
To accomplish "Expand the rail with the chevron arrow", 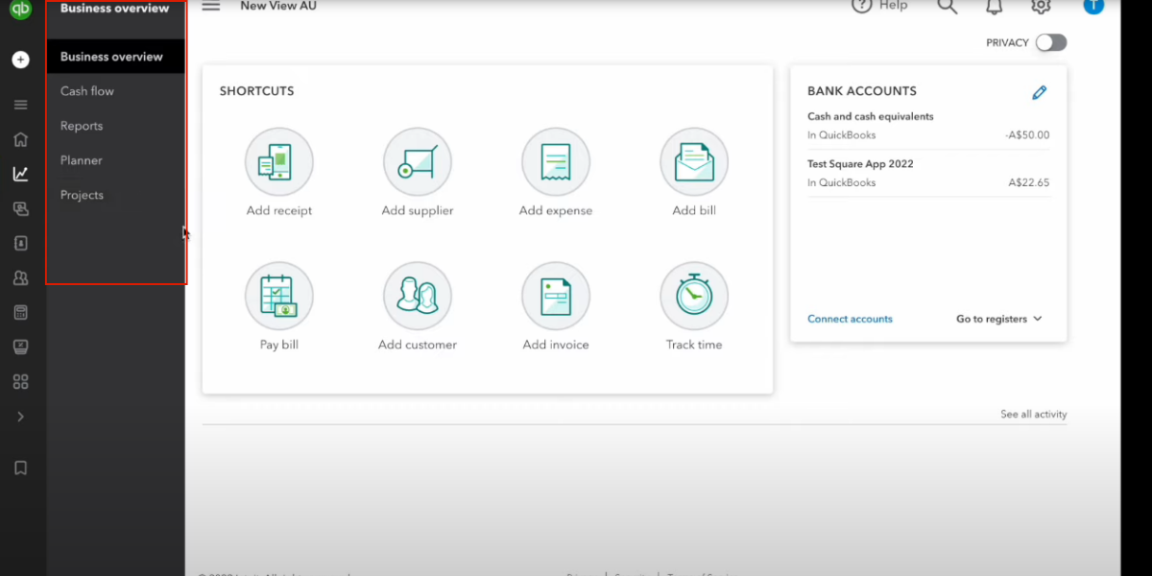I will tap(20, 417).
